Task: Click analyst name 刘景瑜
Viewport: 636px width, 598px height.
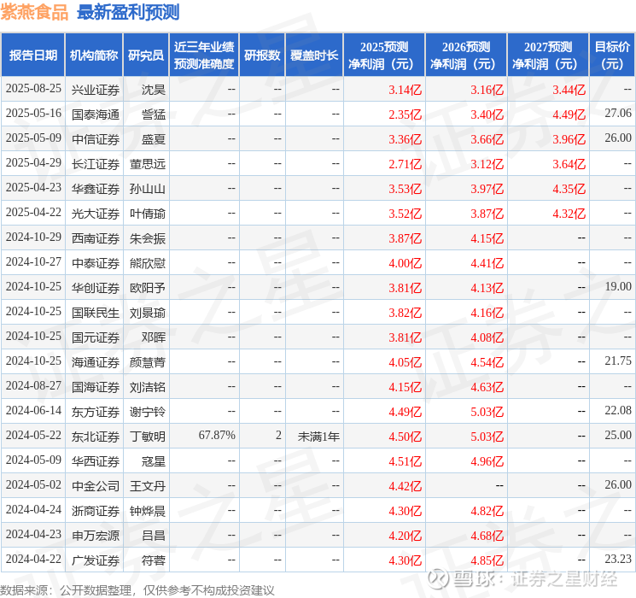Action: [x=147, y=313]
